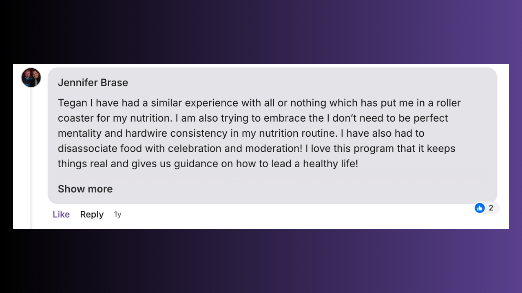This screenshot has height=293, width=522.
Task: Click the comment's first line of text
Action: (x=259, y=103)
